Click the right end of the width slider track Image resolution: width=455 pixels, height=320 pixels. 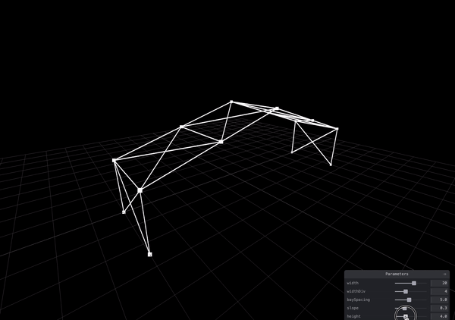tap(425, 283)
